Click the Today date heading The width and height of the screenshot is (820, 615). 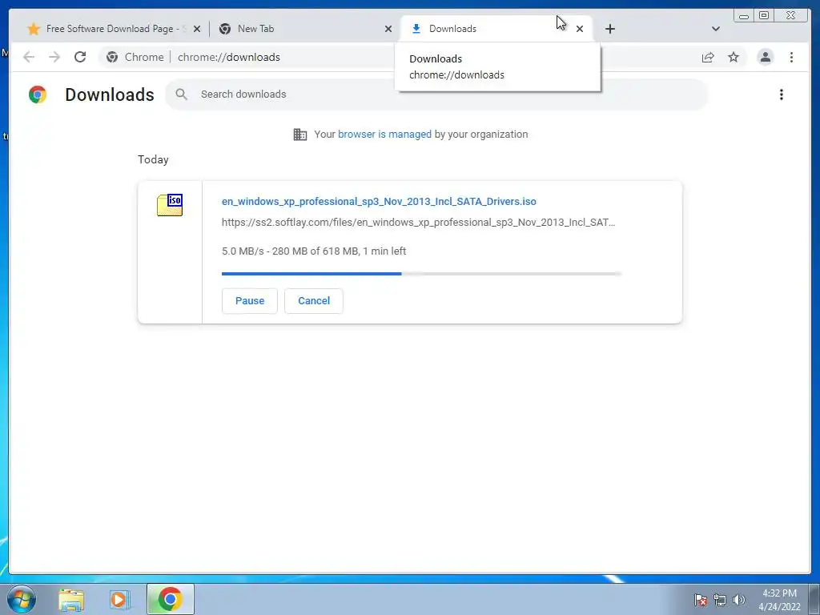[x=153, y=159]
